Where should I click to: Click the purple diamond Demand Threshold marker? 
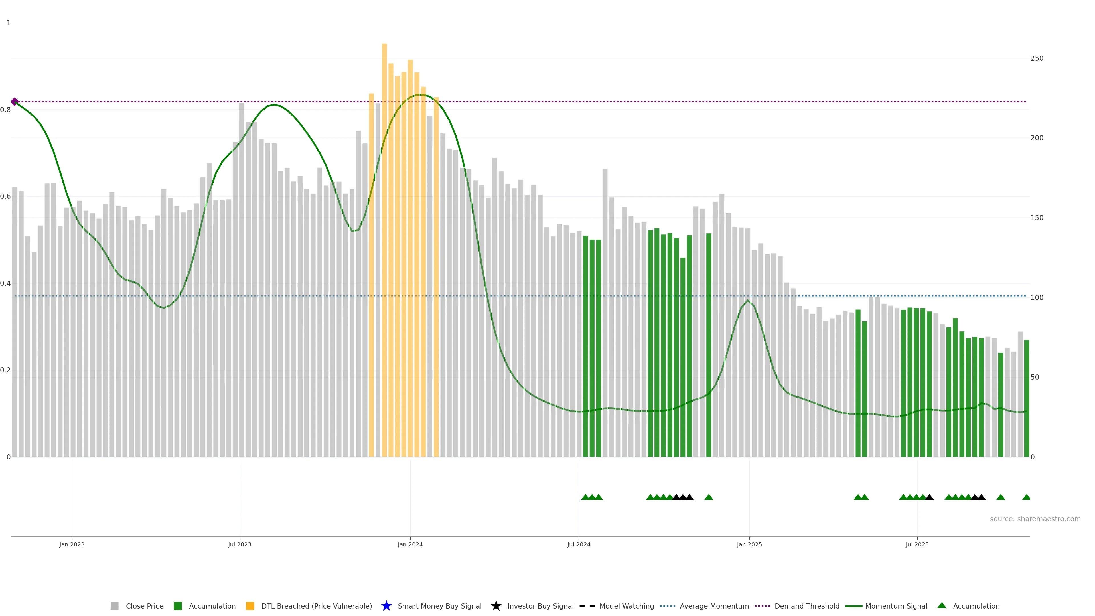click(x=15, y=102)
